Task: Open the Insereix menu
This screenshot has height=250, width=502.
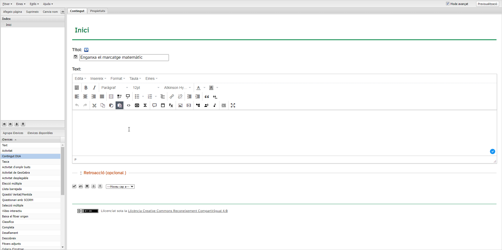Action: [x=98, y=78]
